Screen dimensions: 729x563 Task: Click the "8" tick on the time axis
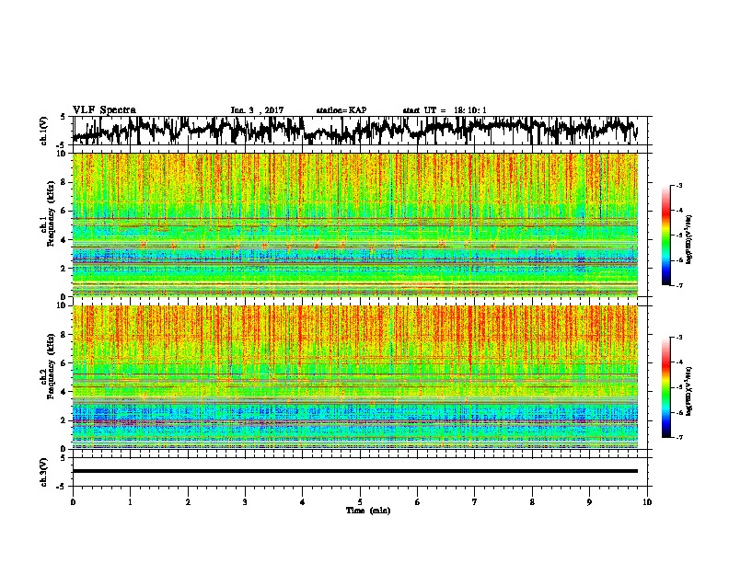[532, 502]
